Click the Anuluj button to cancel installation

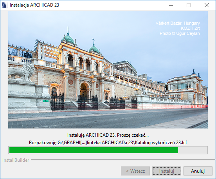pos(198,171)
